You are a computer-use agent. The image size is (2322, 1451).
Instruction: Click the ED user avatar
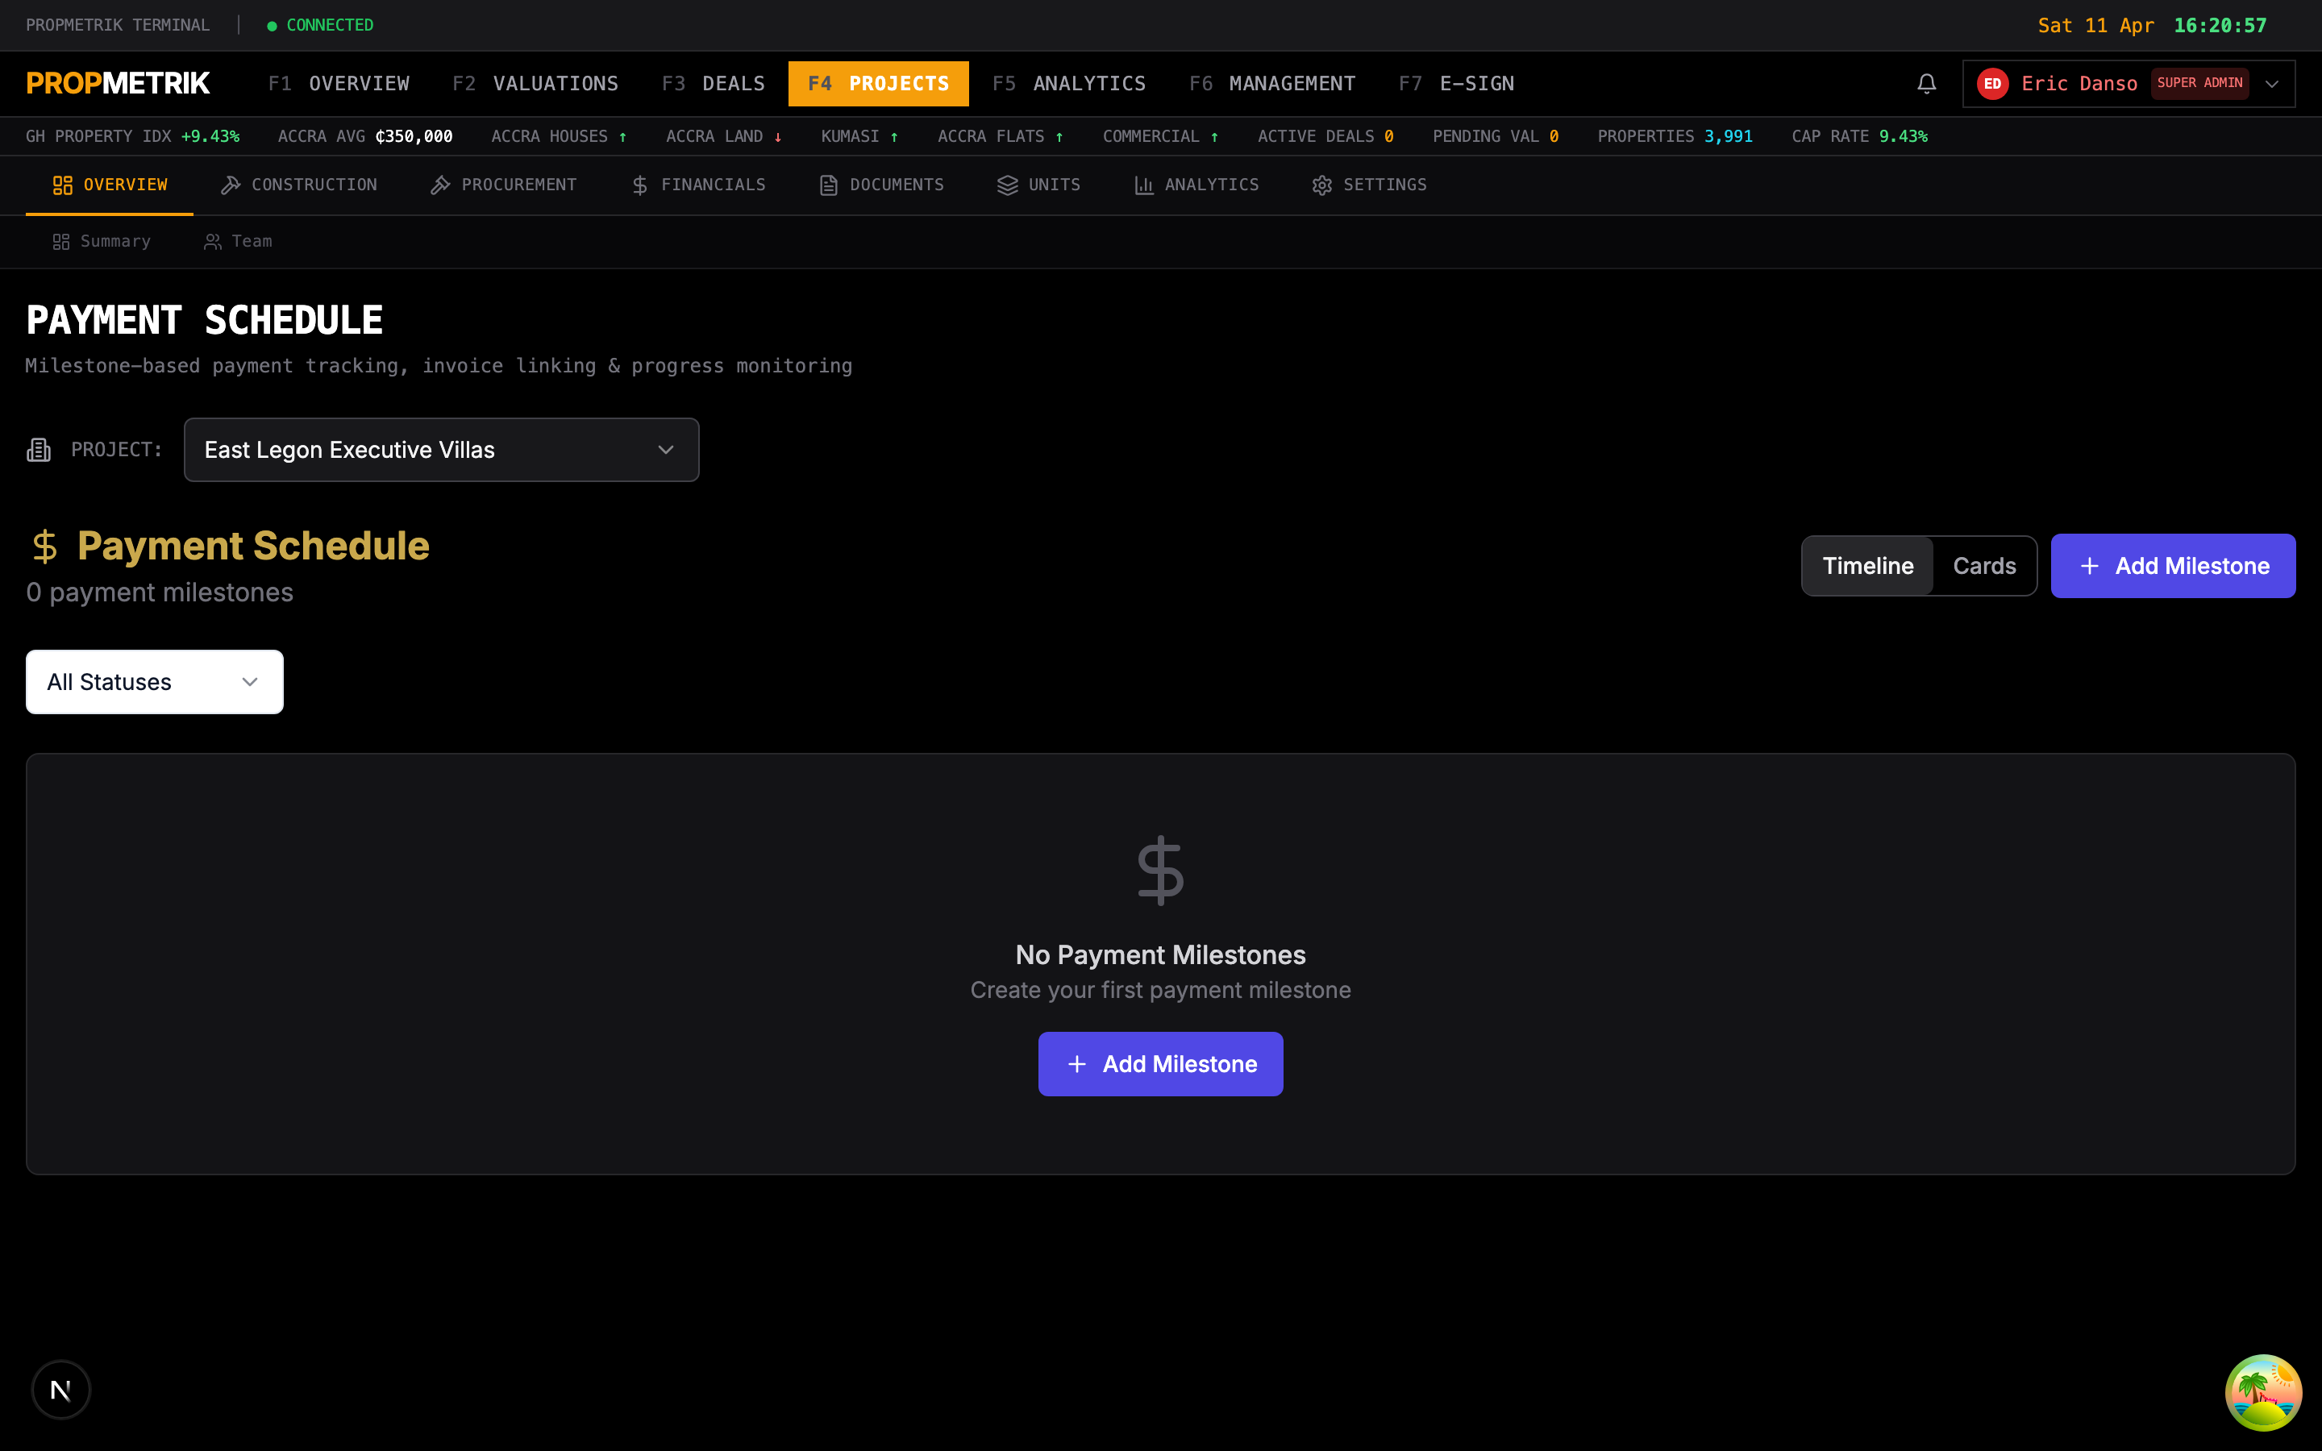coord(1992,84)
